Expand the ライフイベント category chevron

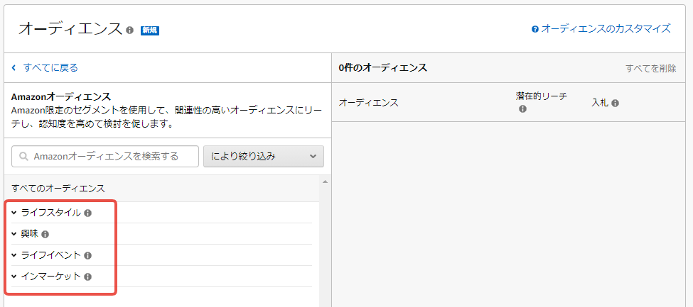click(x=14, y=255)
